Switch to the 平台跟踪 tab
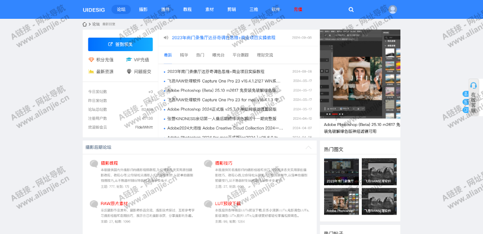This screenshot has height=234, width=483. pyautogui.click(x=241, y=55)
